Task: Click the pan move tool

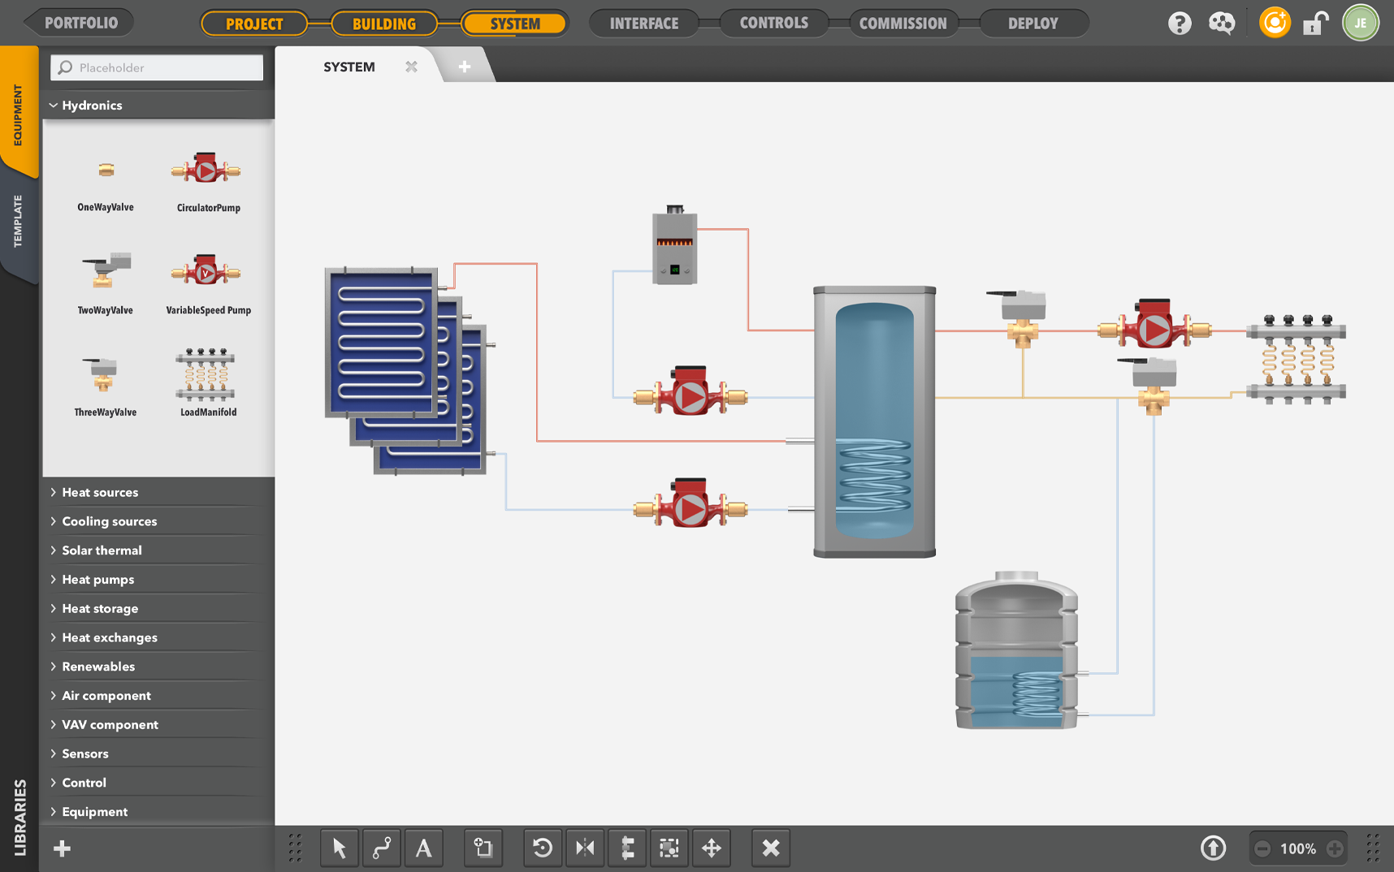Action: (712, 848)
